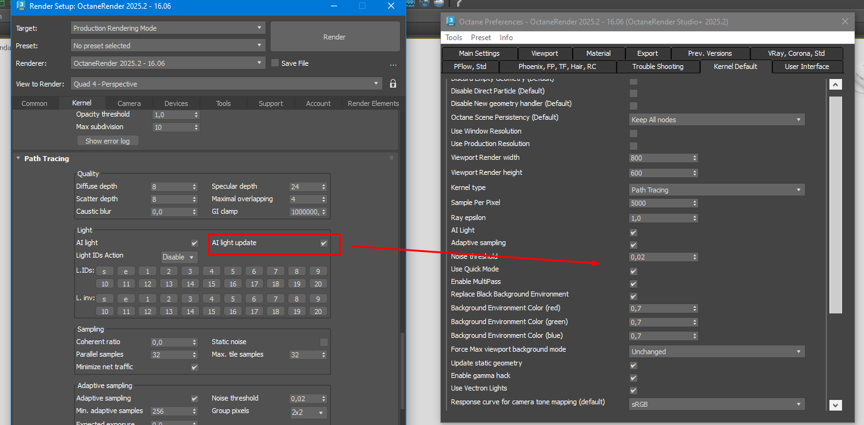
Task: Open the User Interface tab
Action: click(x=807, y=66)
